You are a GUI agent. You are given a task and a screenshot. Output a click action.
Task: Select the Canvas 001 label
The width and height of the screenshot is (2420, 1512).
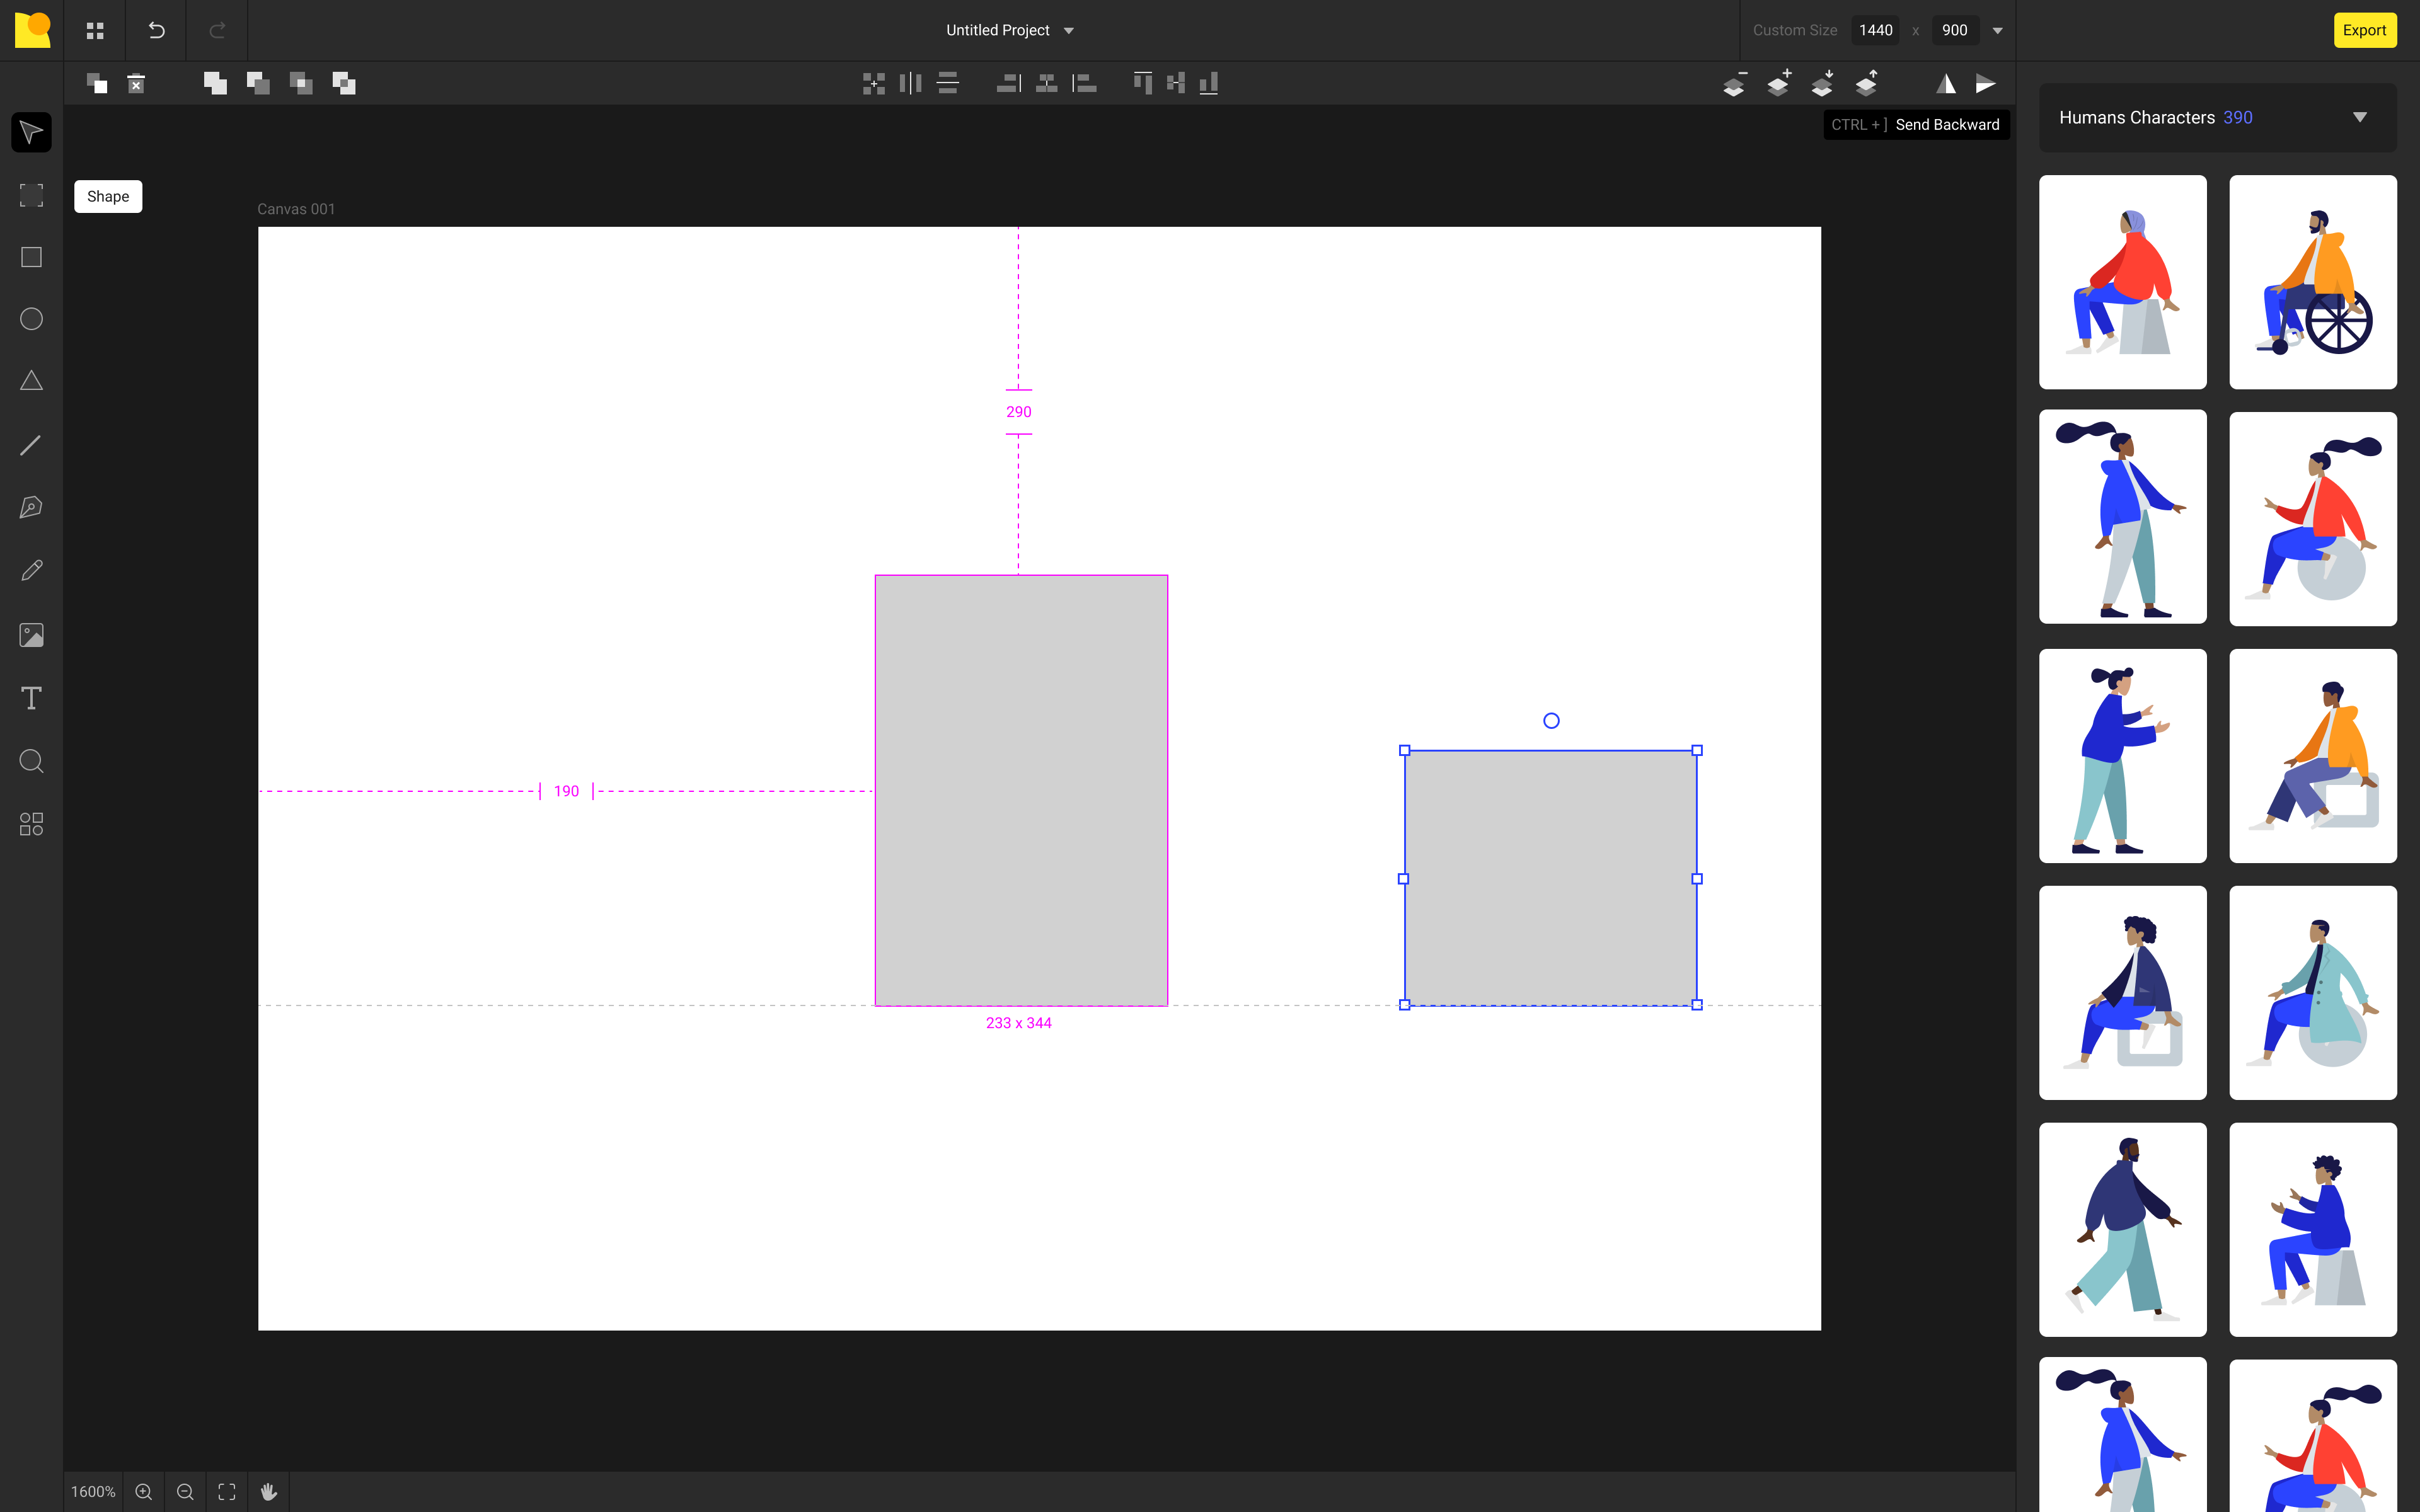pyautogui.click(x=296, y=209)
